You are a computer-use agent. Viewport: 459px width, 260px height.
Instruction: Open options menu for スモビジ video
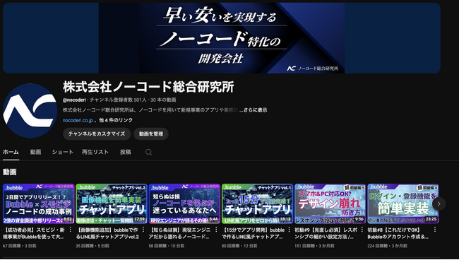[x=70, y=230]
